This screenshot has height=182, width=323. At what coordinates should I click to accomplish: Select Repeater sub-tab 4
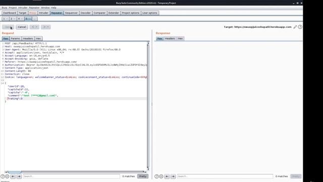coord(19,19)
